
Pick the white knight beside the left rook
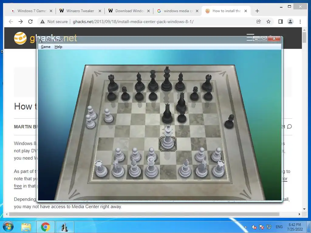(118, 168)
